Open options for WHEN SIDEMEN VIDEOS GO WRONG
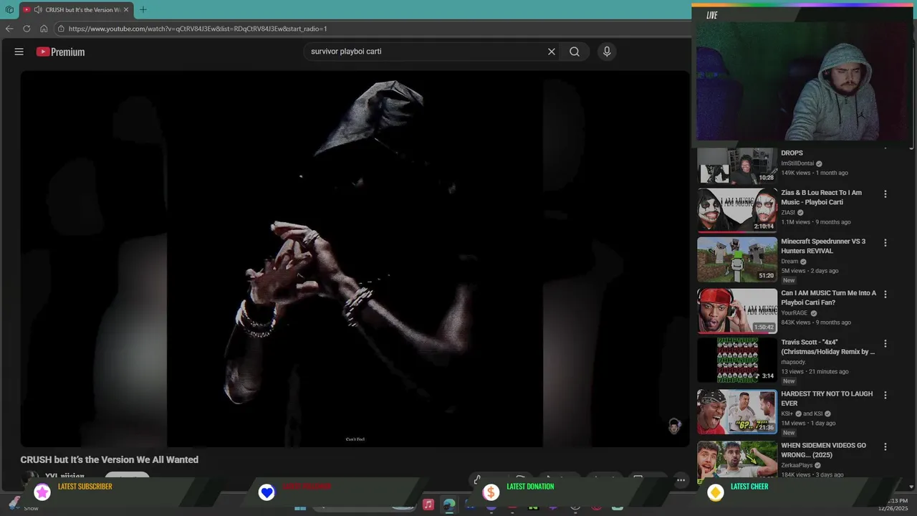Screen dimensions: 917x516 pos(885,446)
